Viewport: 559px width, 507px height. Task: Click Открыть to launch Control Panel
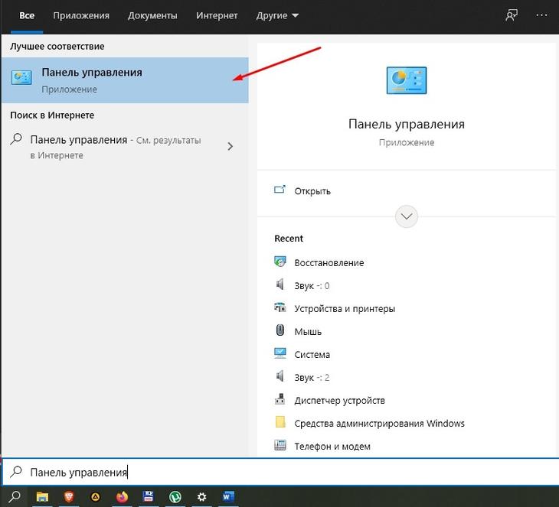coord(312,191)
